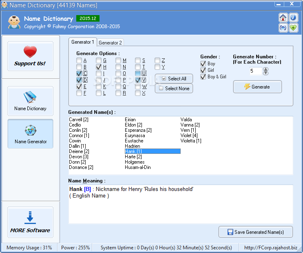
Task: Select the name Hadrien
Action: coord(133,146)
